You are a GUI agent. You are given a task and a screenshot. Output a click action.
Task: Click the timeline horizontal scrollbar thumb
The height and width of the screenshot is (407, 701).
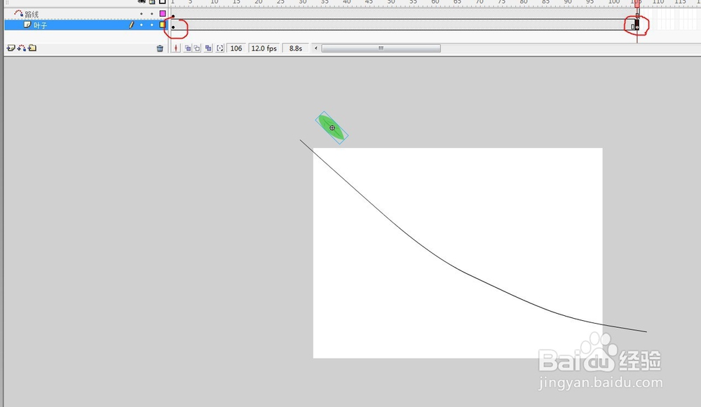pyautogui.click(x=381, y=48)
